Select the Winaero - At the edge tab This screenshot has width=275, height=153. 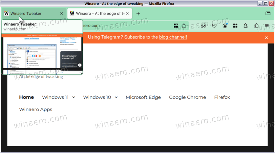[100, 14]
